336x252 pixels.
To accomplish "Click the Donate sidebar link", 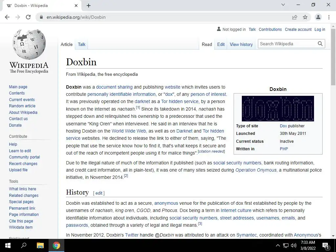I will click(15, 125).
